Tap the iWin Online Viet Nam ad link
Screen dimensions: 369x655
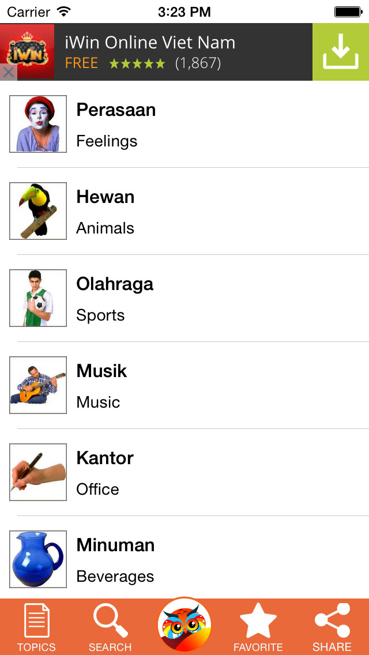click(x=149, y=42)
